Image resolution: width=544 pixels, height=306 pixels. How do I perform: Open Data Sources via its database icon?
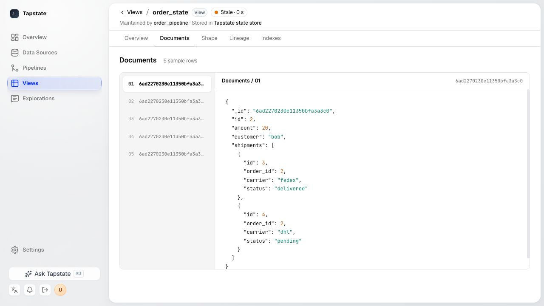coord(15,53)
